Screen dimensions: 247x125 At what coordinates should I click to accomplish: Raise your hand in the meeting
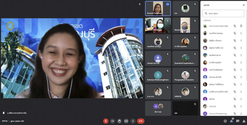[119, 121]
